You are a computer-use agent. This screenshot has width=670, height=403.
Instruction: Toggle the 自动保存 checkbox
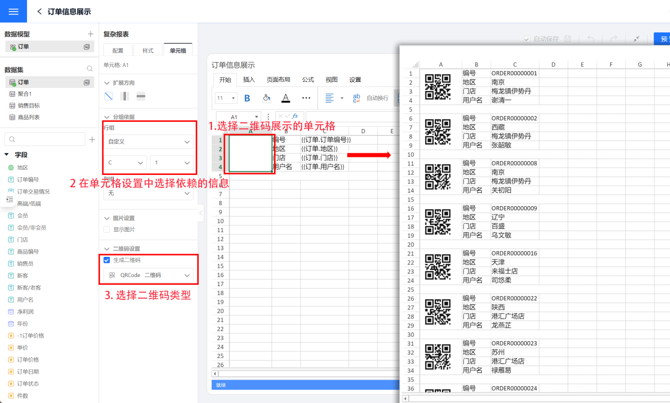pyautogui.click(x=527, y=39)
